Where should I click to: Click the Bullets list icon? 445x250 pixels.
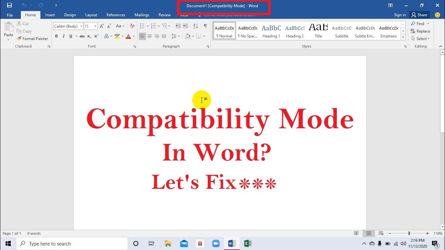(x=142, y=26)
